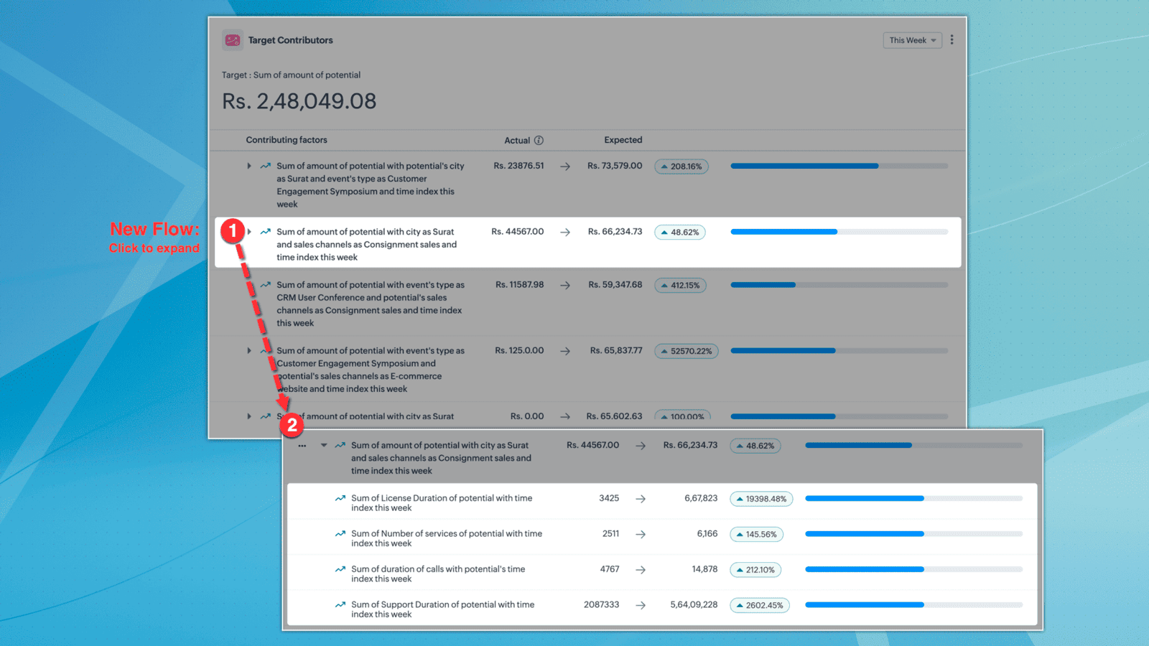Click the target value Rs. 2,48,049.08
The image size is (1149, 646).
[x=299, y=101]
